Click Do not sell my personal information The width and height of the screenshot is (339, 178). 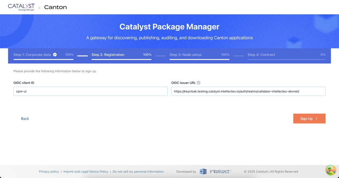[x=138, y=172]
